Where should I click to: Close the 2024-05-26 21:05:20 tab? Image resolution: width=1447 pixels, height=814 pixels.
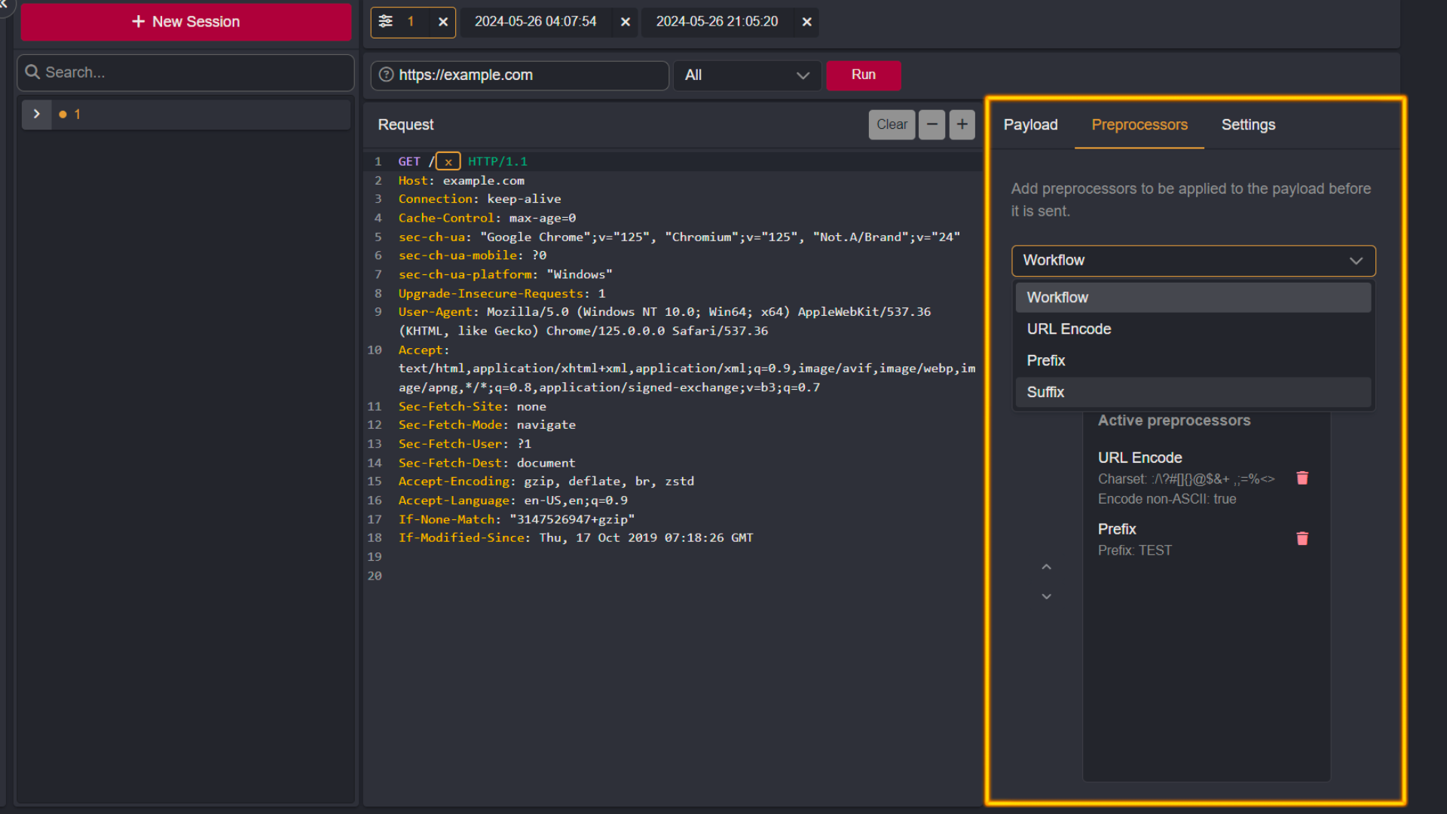point(806,21)
